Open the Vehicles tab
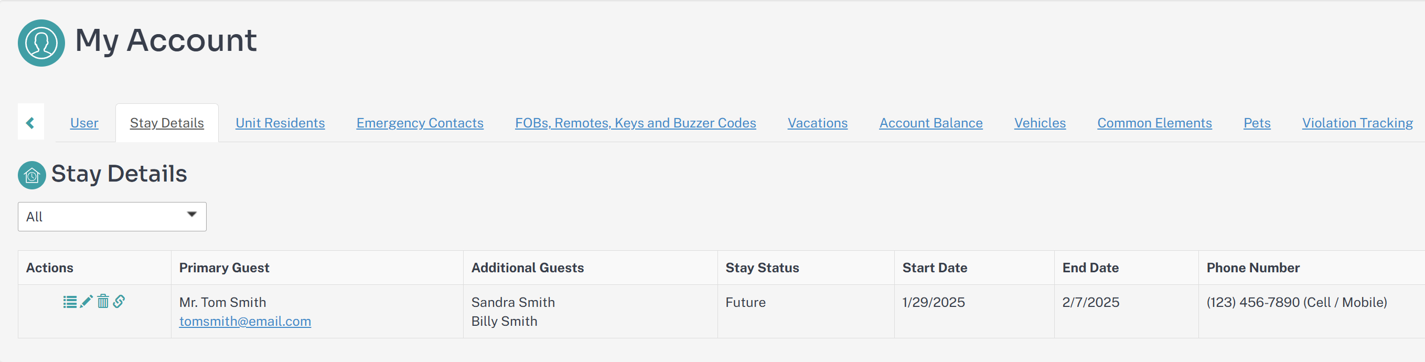This screenshot has width=1425, height=362. click(x=1040, y=123)
